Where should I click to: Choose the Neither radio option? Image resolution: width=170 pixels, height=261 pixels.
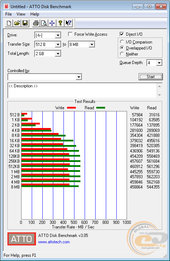[x=122, y=54]
